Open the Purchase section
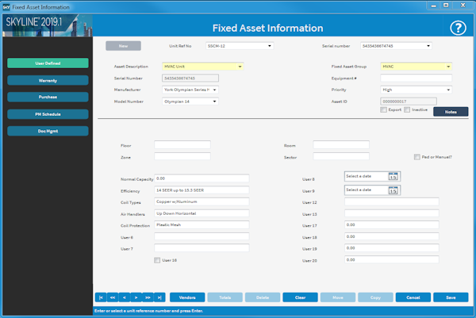The width and height of the screenshot is (476, 318). click(48, 97)
